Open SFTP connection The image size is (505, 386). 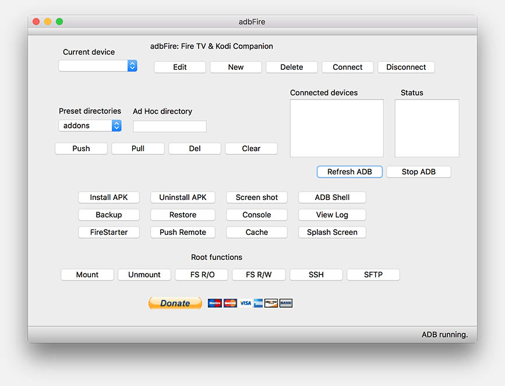[373, 275]
